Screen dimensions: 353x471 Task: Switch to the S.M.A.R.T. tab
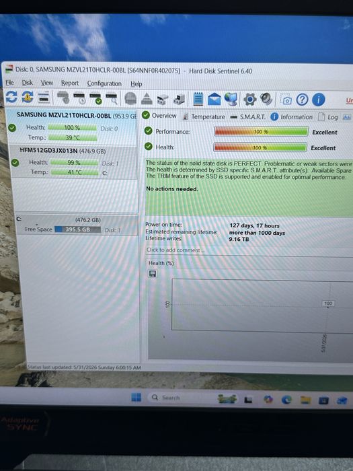pos(248,117)
